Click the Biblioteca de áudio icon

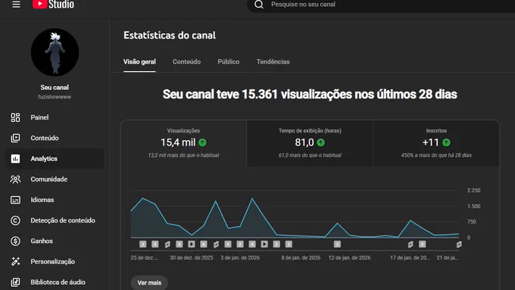click(x=15, y=282)
